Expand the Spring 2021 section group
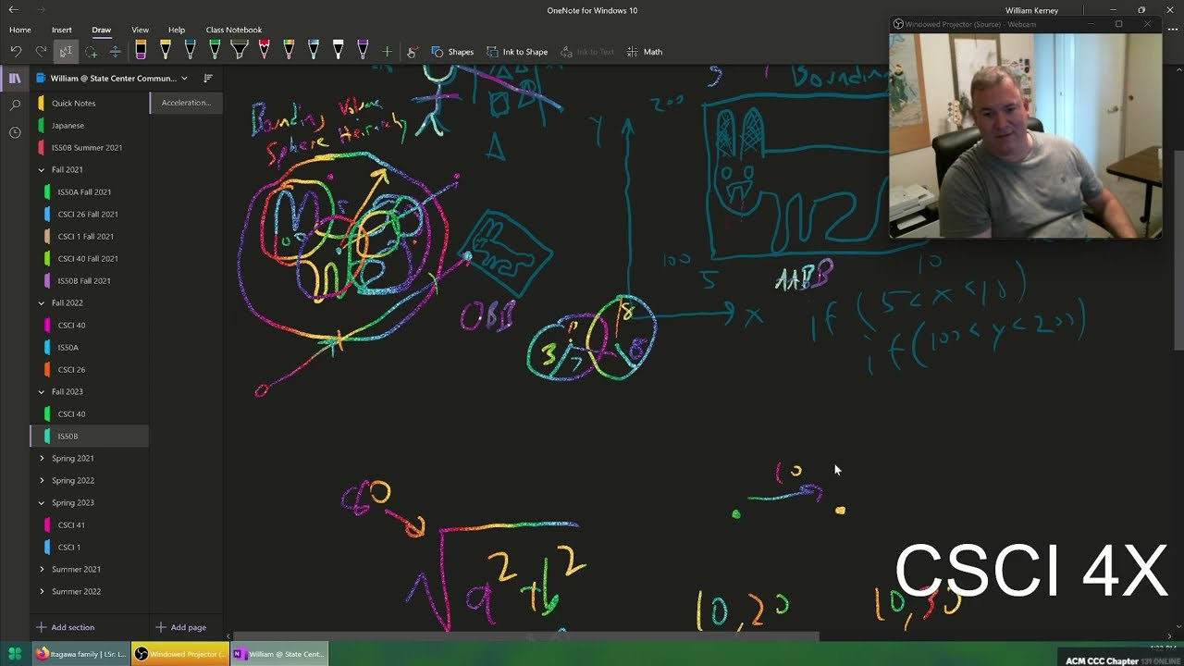This screenshot has width=1184, height=666. [x=41, y=459]
